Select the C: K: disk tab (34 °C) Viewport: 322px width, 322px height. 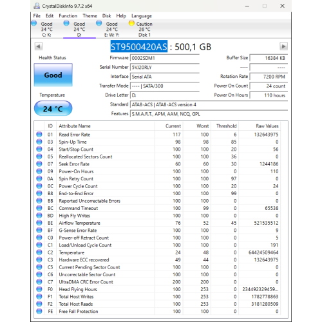click(47, 29)
